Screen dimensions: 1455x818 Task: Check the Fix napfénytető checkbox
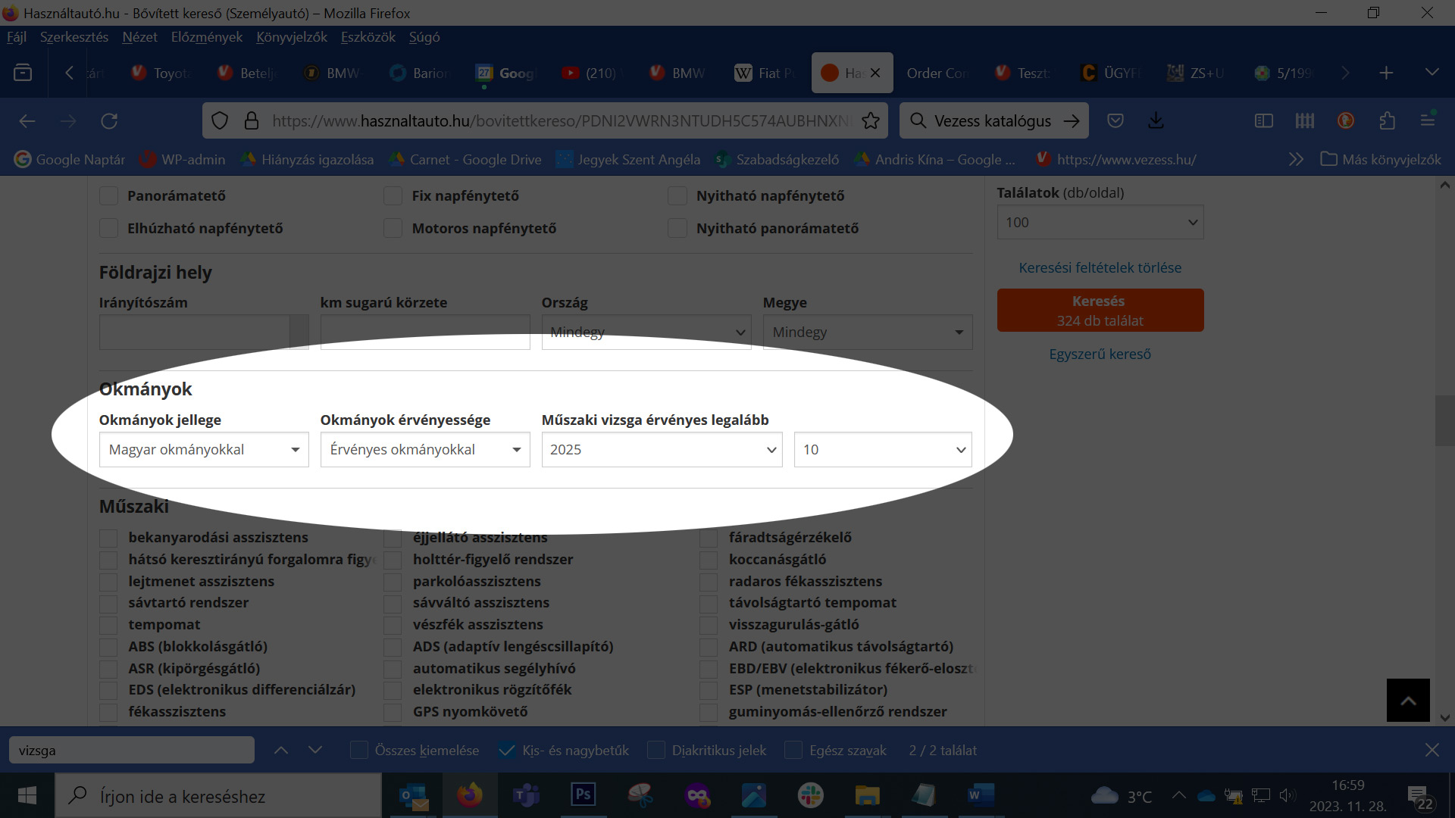click(393, 195)
